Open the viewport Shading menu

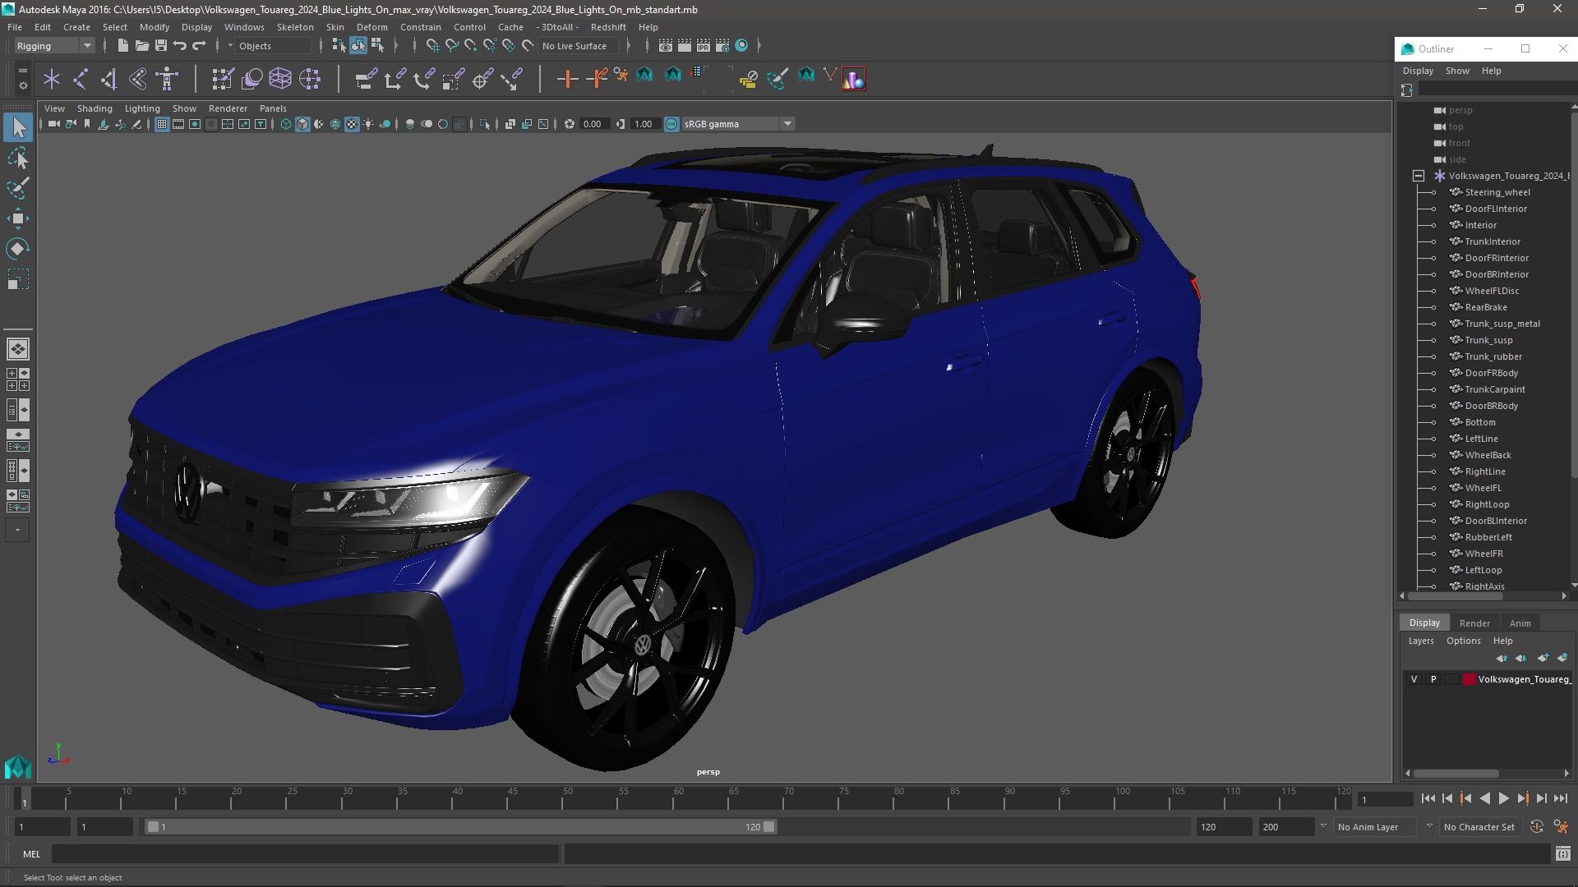point(95,108)
